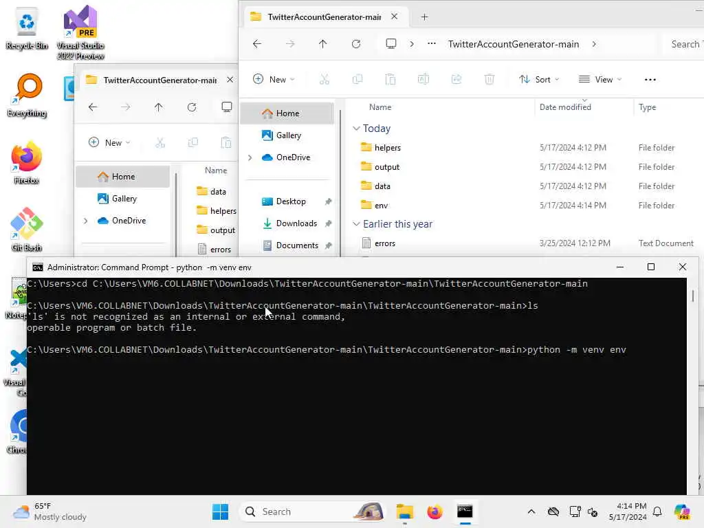Show hidden breadcrumb path ellipsis
The image size is (704, 528).
[432, 44]
